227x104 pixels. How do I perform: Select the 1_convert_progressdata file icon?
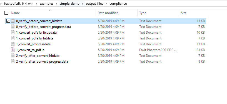(13, 44)
